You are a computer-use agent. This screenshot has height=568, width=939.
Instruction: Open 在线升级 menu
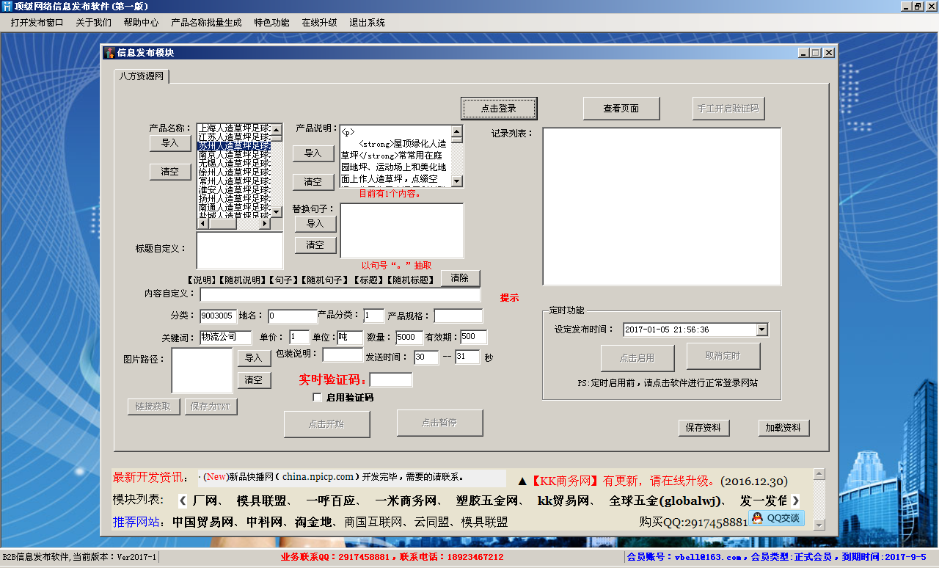pos(319,23)
